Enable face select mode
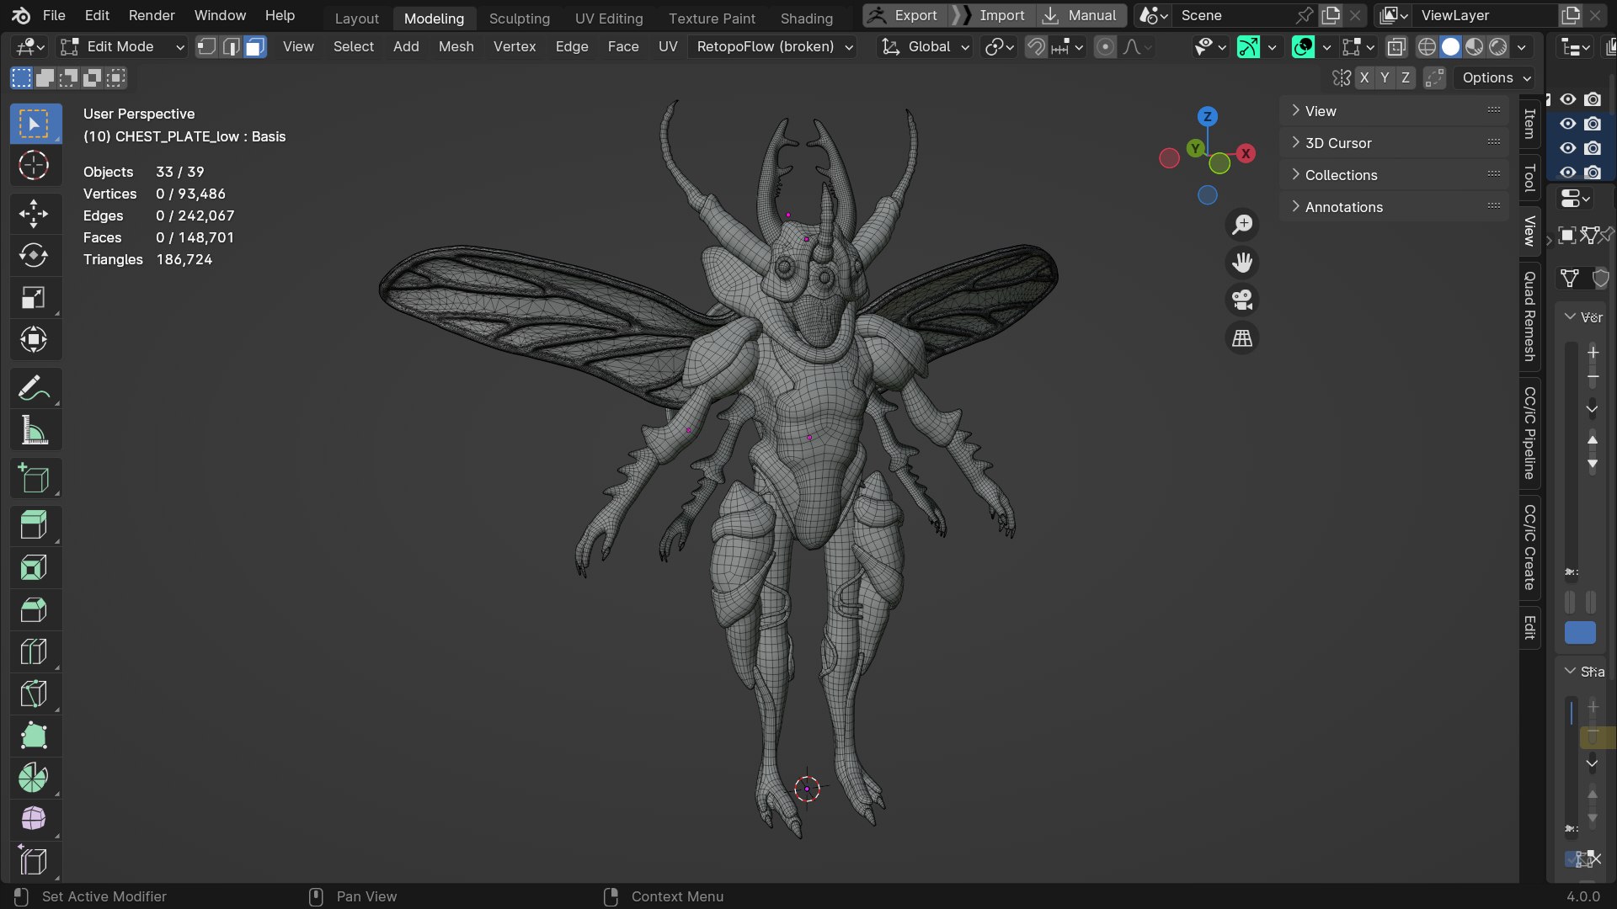Image resolution: width=1617 pixels, height=909 pixels. (x=254, y=47)
